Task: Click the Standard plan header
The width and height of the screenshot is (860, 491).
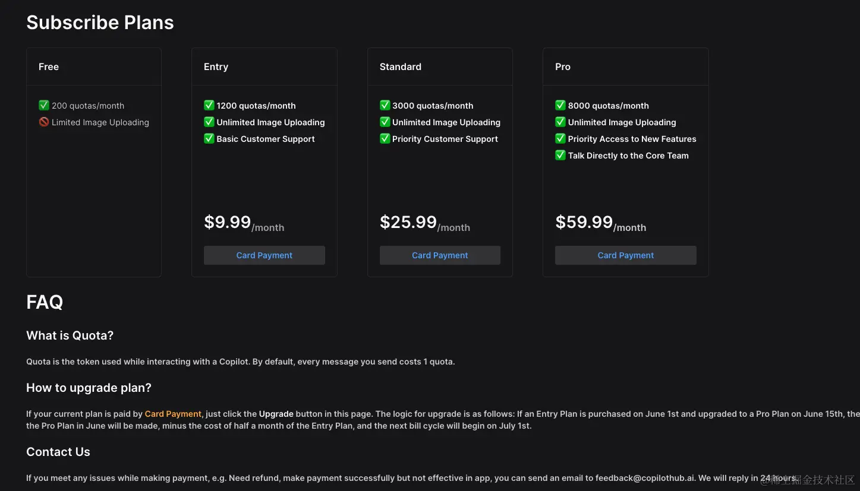Action: pyautogui.click(x=401, y=67)
